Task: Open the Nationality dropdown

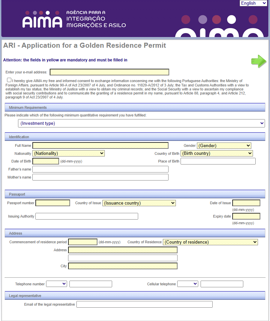Action: 68,153
